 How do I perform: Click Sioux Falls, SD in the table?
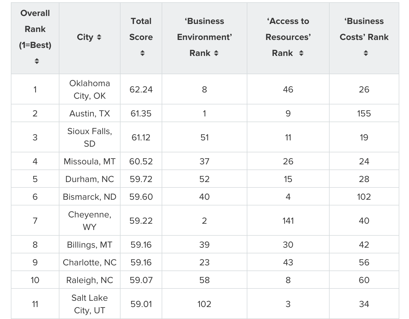tap(90, 137)
